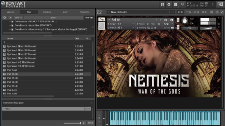Viewport: 225px width, 126px height.
Task: Click the eject icon next to View
Action: click(x=11, y=18)
